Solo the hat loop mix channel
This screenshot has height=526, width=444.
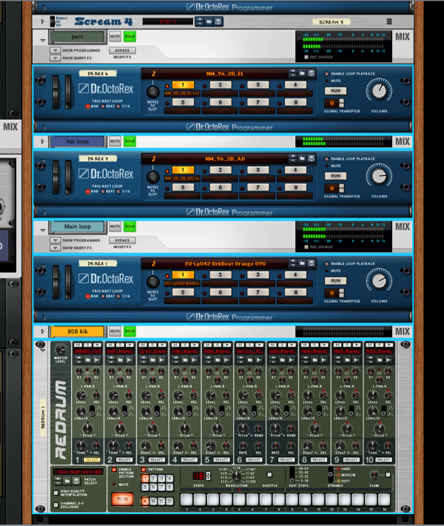coord(130,141)
